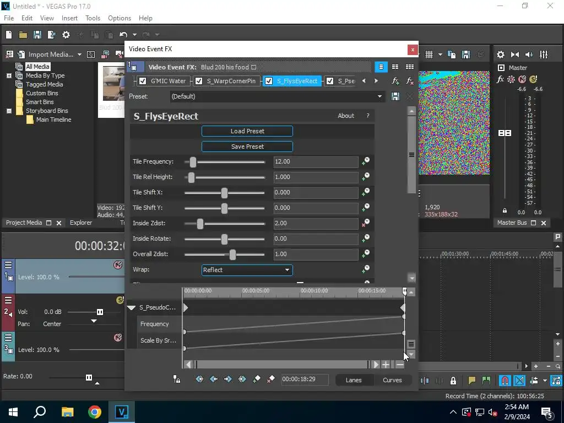Screen dimensions: 564x423
Task: Collapse the S_PseudoC... keyframe lane
Action: pos(131,307)
